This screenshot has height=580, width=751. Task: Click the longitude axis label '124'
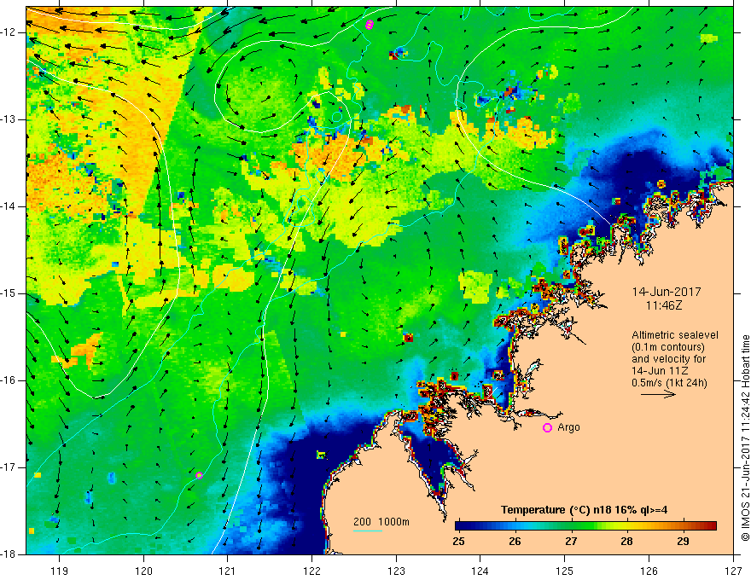[480, 571]
